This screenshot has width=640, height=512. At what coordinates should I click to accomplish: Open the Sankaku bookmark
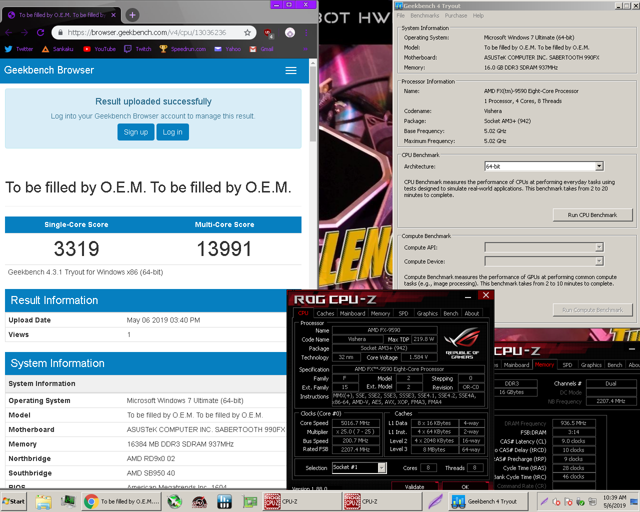click(57, 49)
